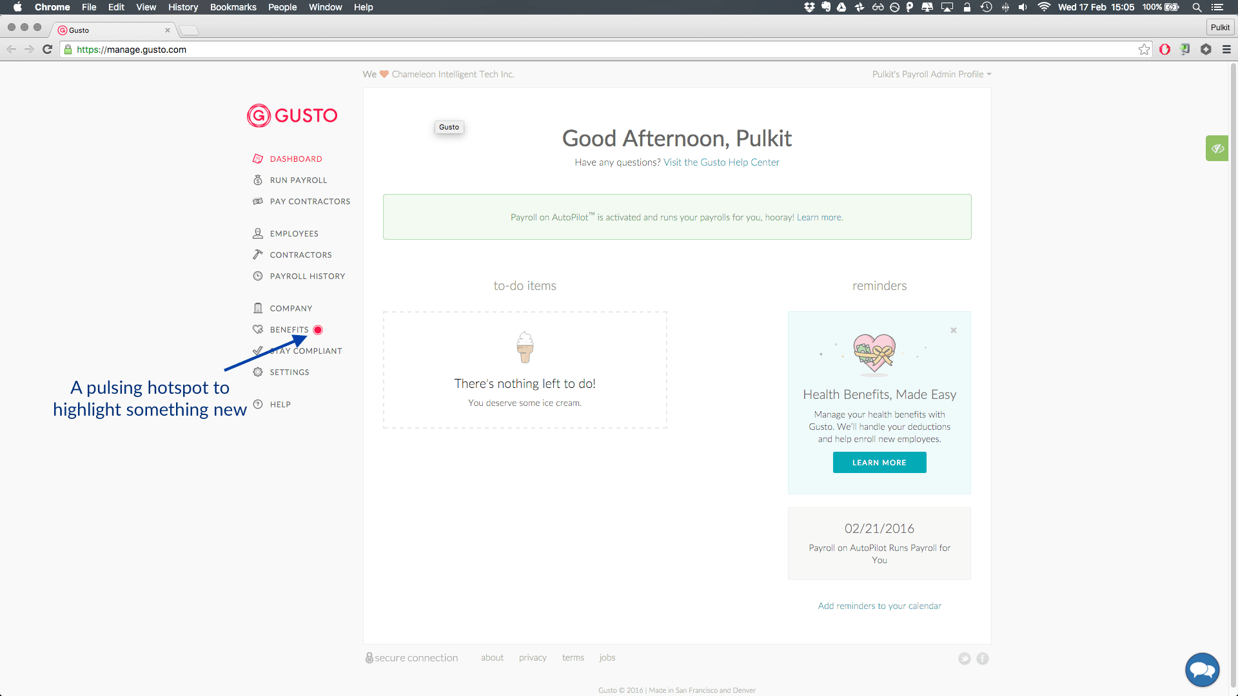Toggle the green eye-slash side tab

[x=1217, y=148]
